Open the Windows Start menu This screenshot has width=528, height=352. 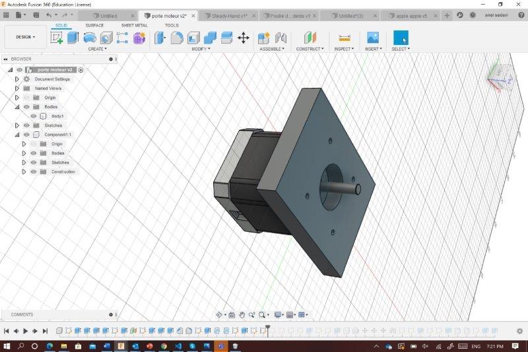[x=7, y=346]
